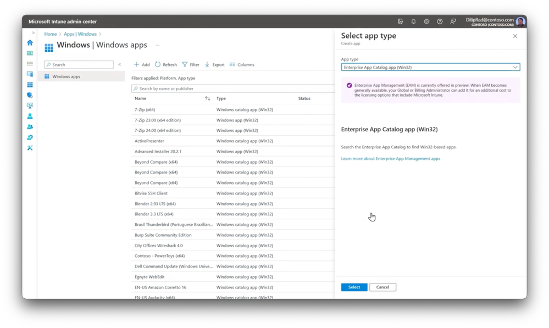Click Columns in the toolbar
Screen dimensions: 549x328
242,64
